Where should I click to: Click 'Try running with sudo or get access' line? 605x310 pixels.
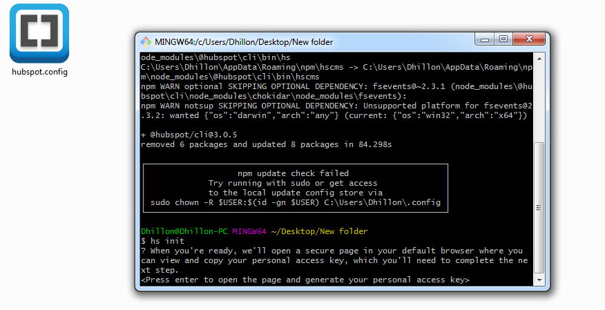click(293, 183)
